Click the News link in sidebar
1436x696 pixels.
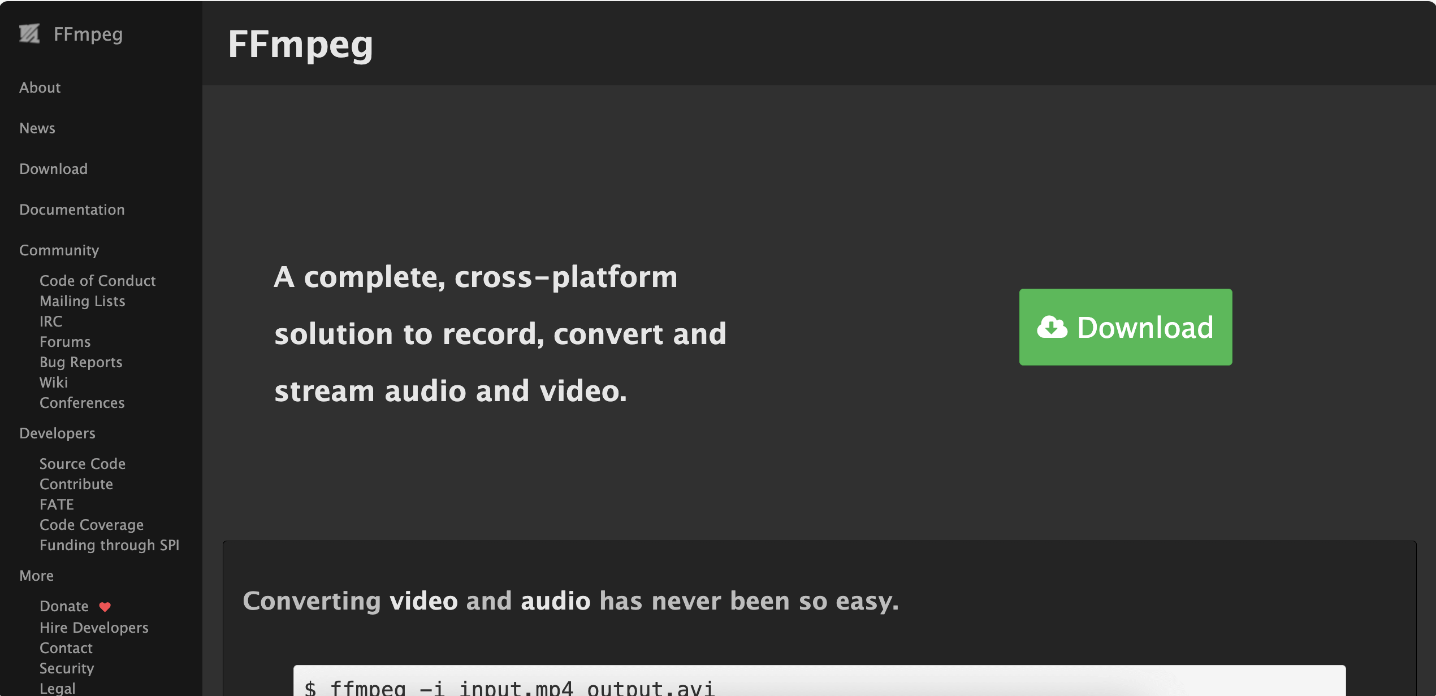point(37,128)
